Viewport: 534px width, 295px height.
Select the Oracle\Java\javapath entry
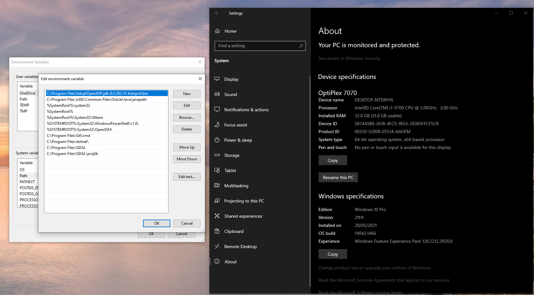[107, 99]
